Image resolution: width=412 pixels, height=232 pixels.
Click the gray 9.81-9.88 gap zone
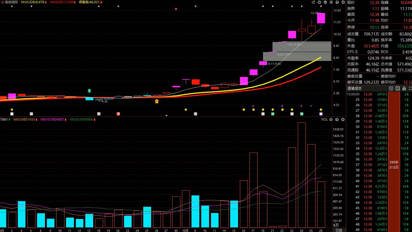pos(302,47)
